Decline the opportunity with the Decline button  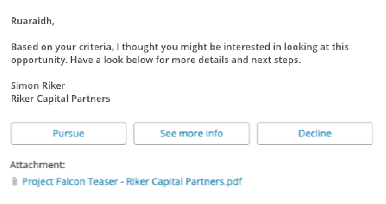pyautogui.click(x=314, y=133)
